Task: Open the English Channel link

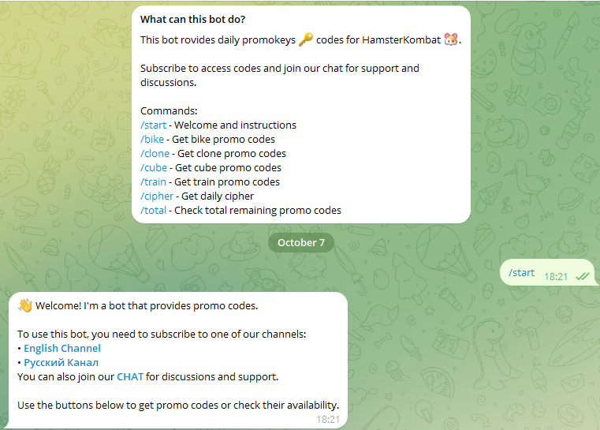Action: coord(62,349)
